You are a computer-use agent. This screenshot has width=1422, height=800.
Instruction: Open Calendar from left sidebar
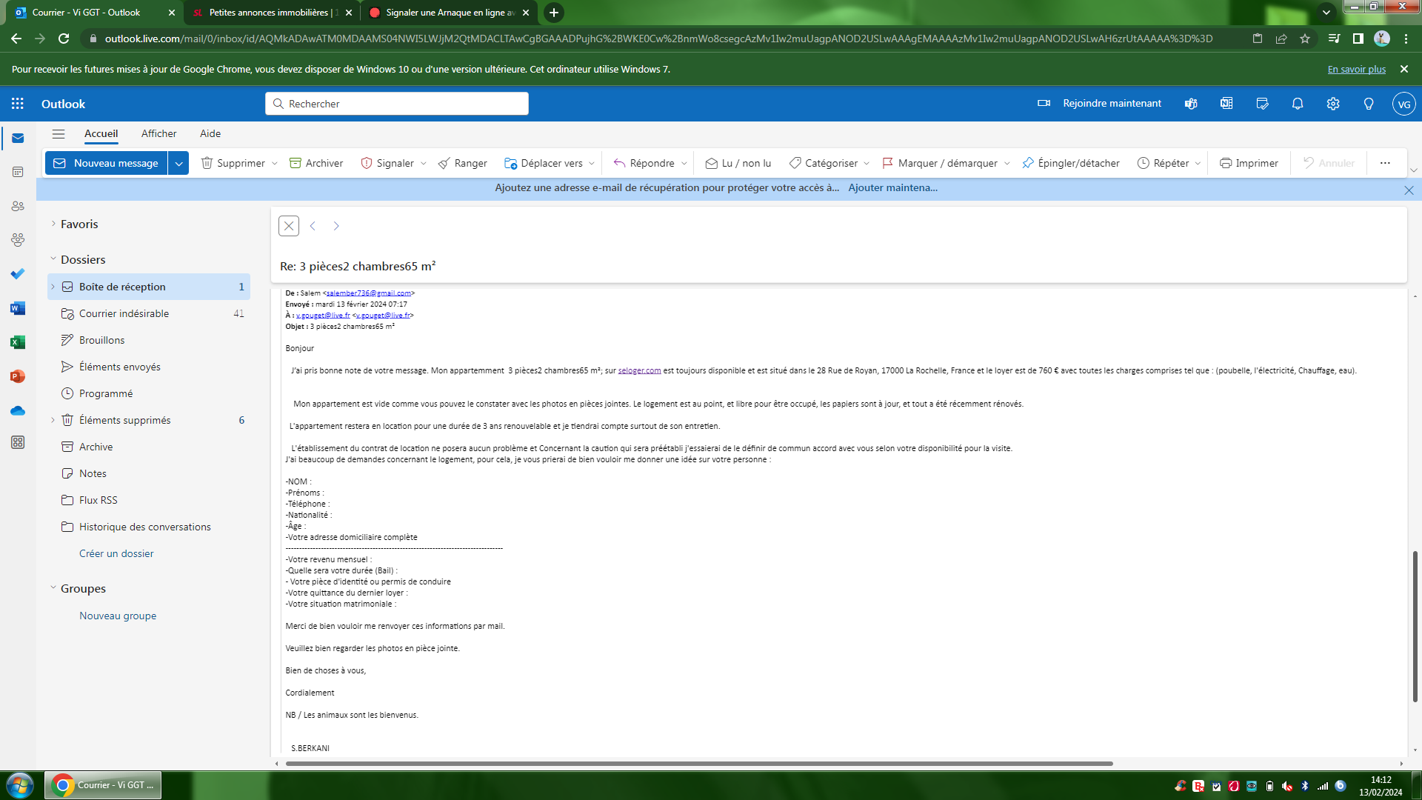click(x=18, y=172)
